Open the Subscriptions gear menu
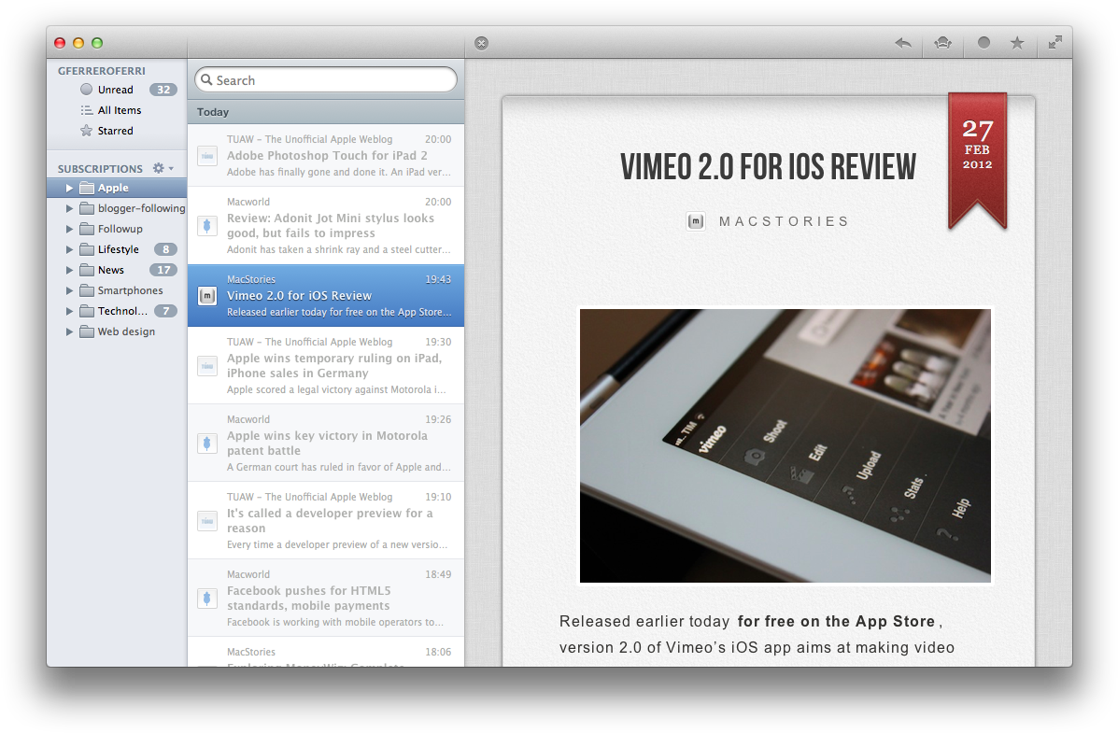 click(x=162, y=168)
